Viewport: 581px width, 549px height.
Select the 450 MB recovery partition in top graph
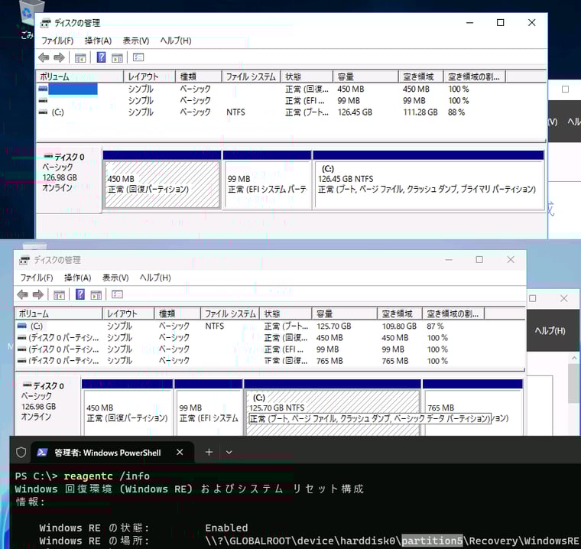(161, 184)
